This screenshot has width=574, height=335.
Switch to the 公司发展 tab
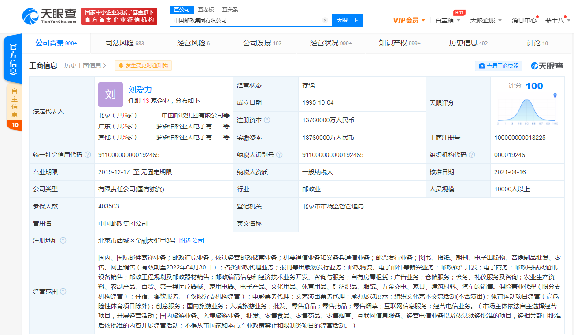pyautogui.click(x=262, y=43)
